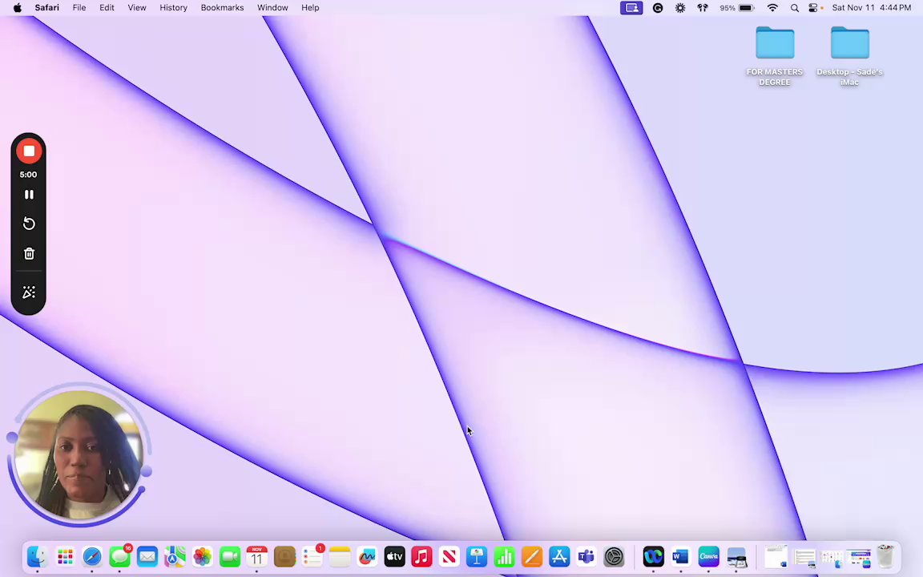Image resolution: width=923 pixels, height=577 pixels.
Task: Open the minimized Preview document window
Action: tap(804, 556)
